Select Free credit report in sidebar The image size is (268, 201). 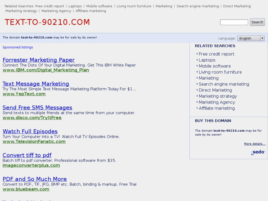pyautogui.click(x=216, y=54)
